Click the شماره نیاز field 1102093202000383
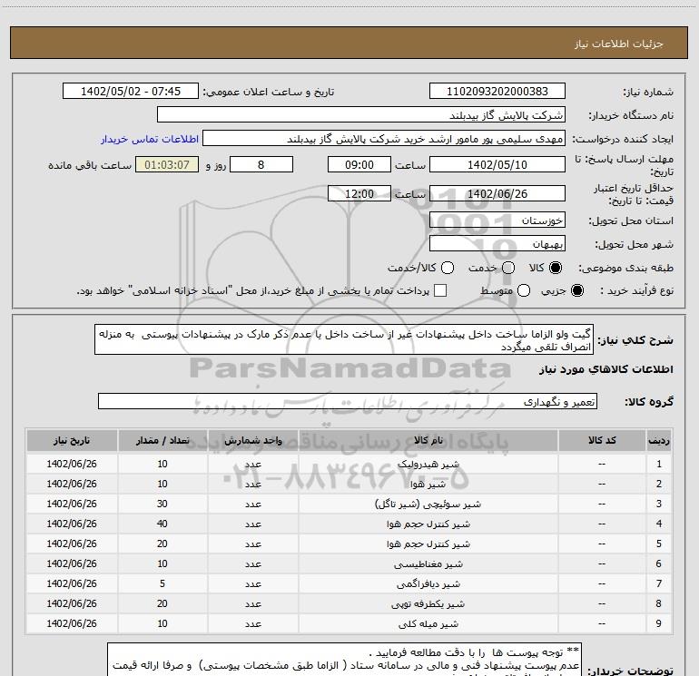699x676 pixels. (x=497, y=91)
